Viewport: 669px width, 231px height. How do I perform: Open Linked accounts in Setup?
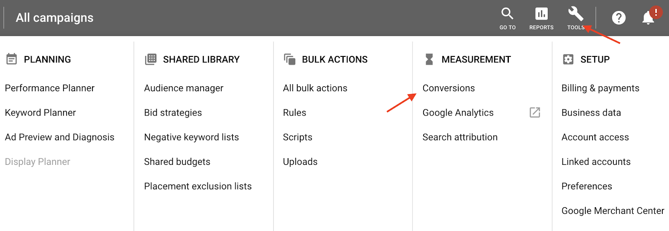coord(596,162)
